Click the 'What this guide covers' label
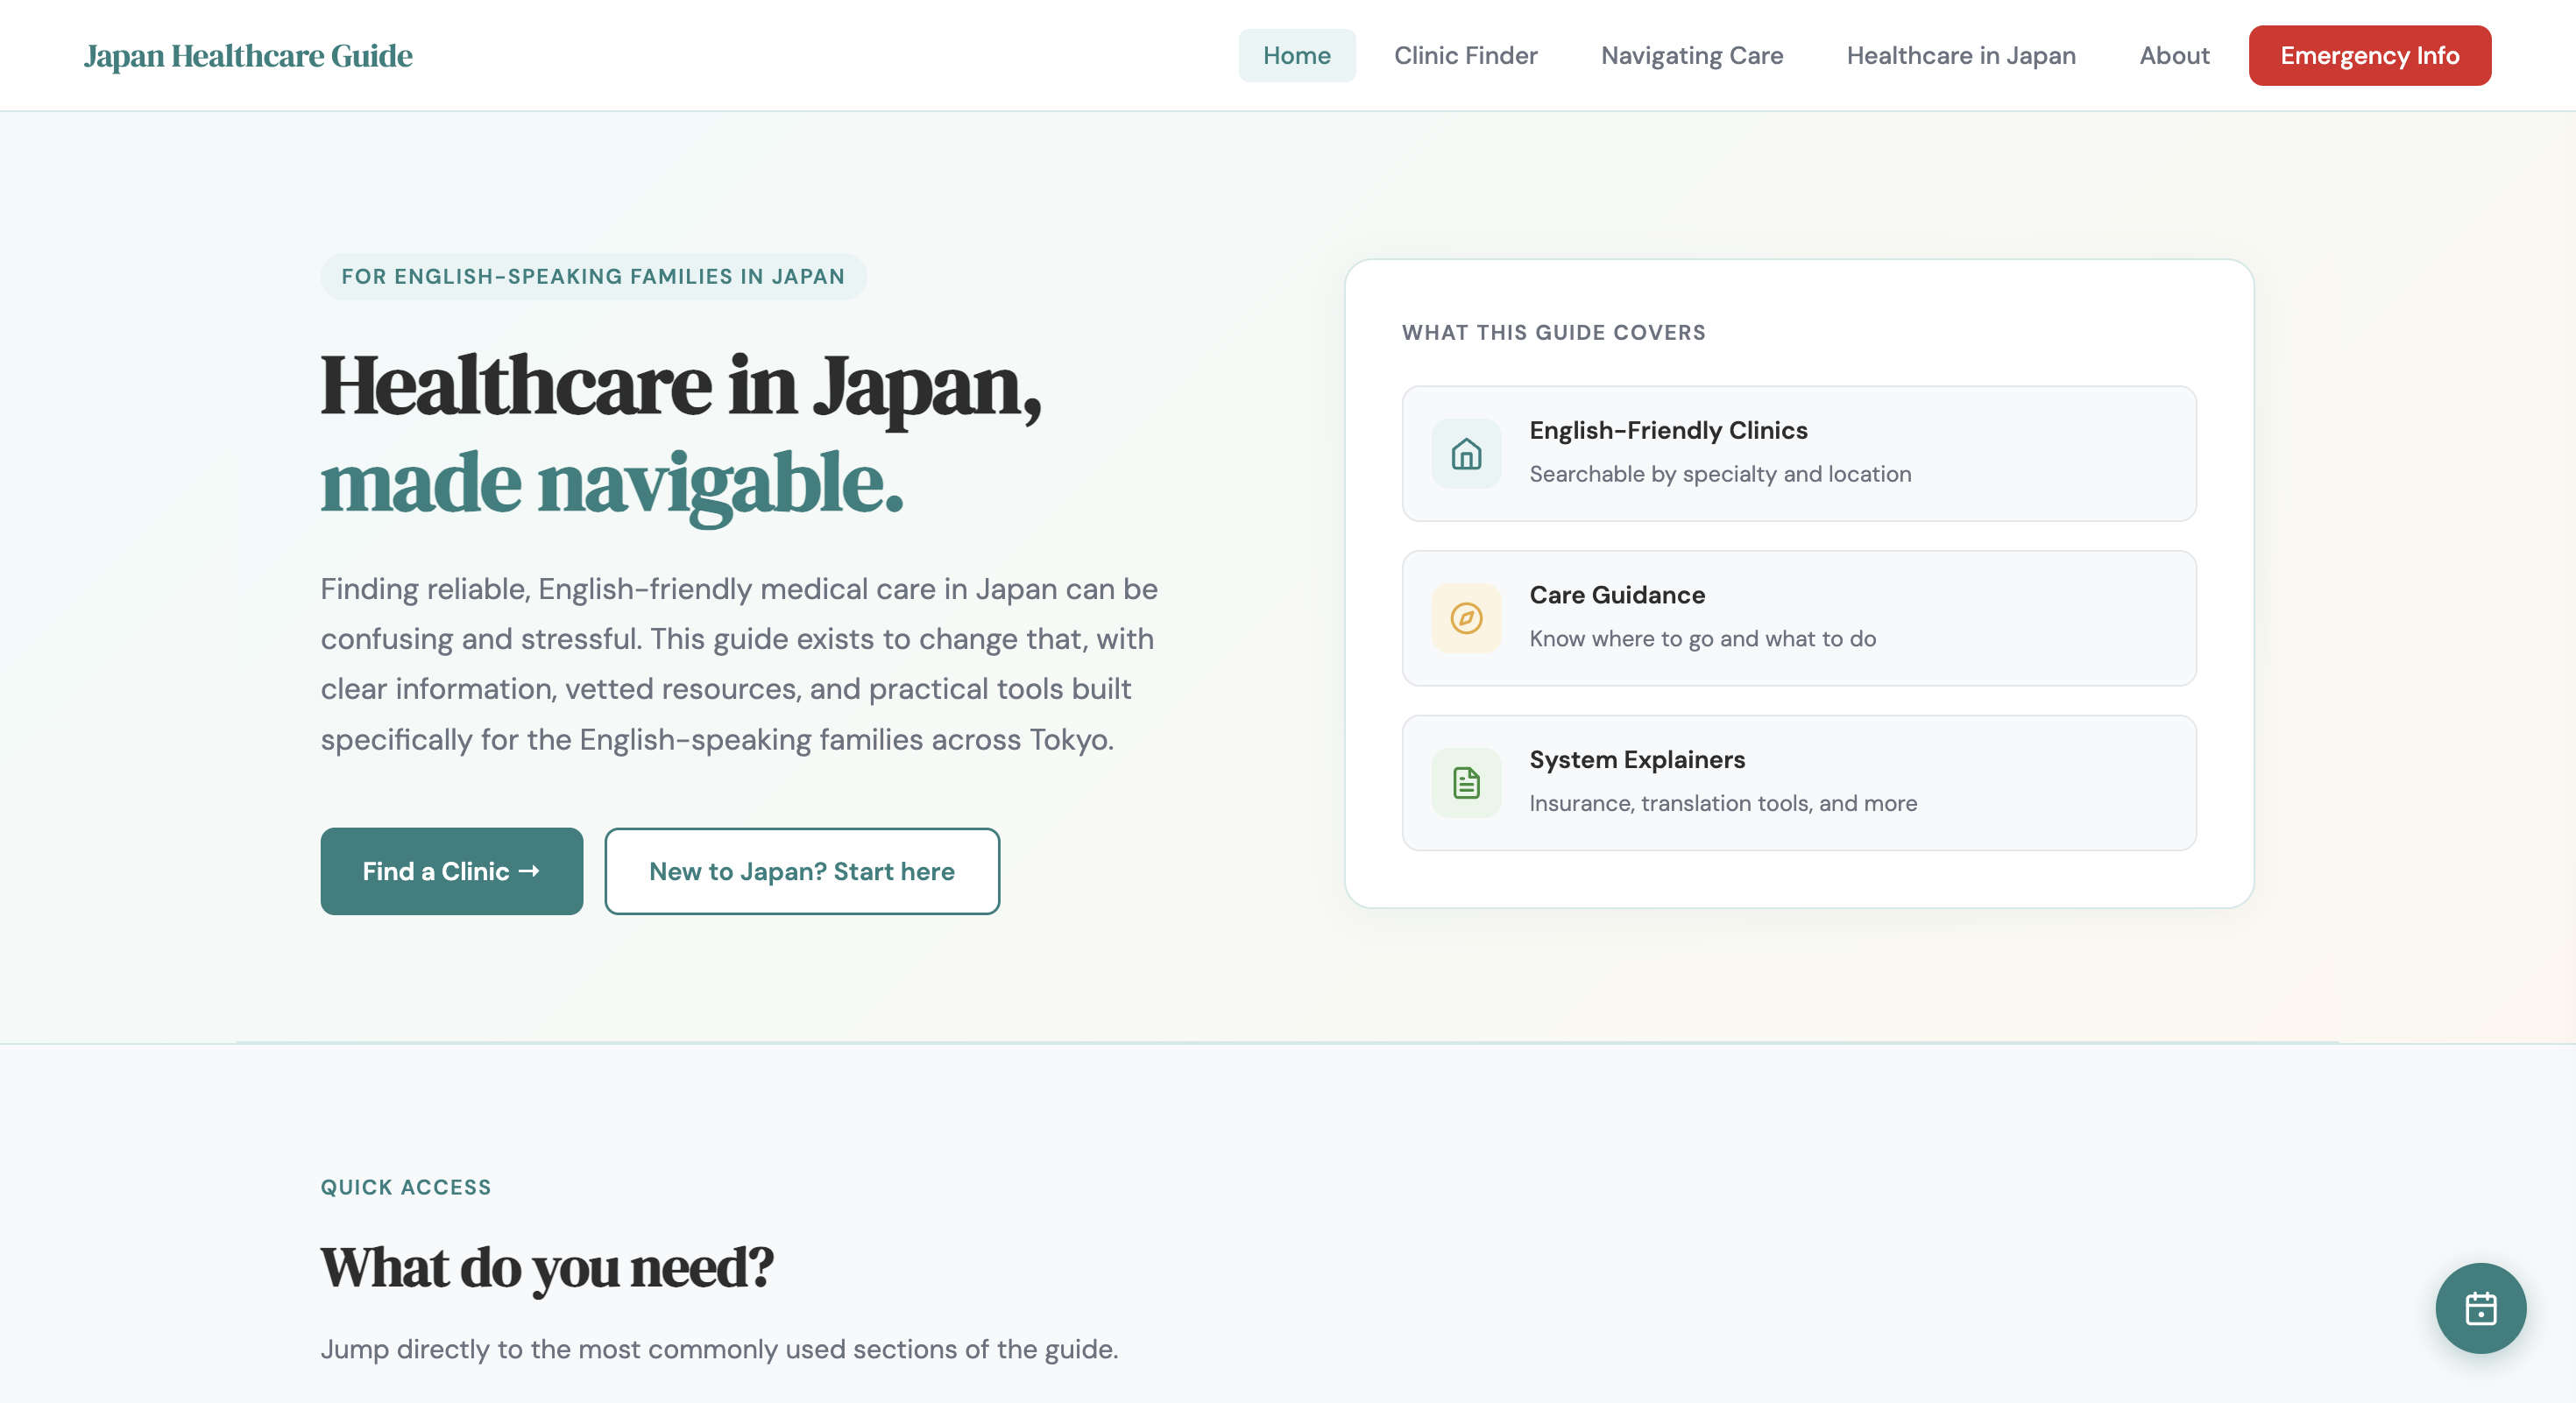Viewport: 2576px width, 1403px height. click(1554, 333)
